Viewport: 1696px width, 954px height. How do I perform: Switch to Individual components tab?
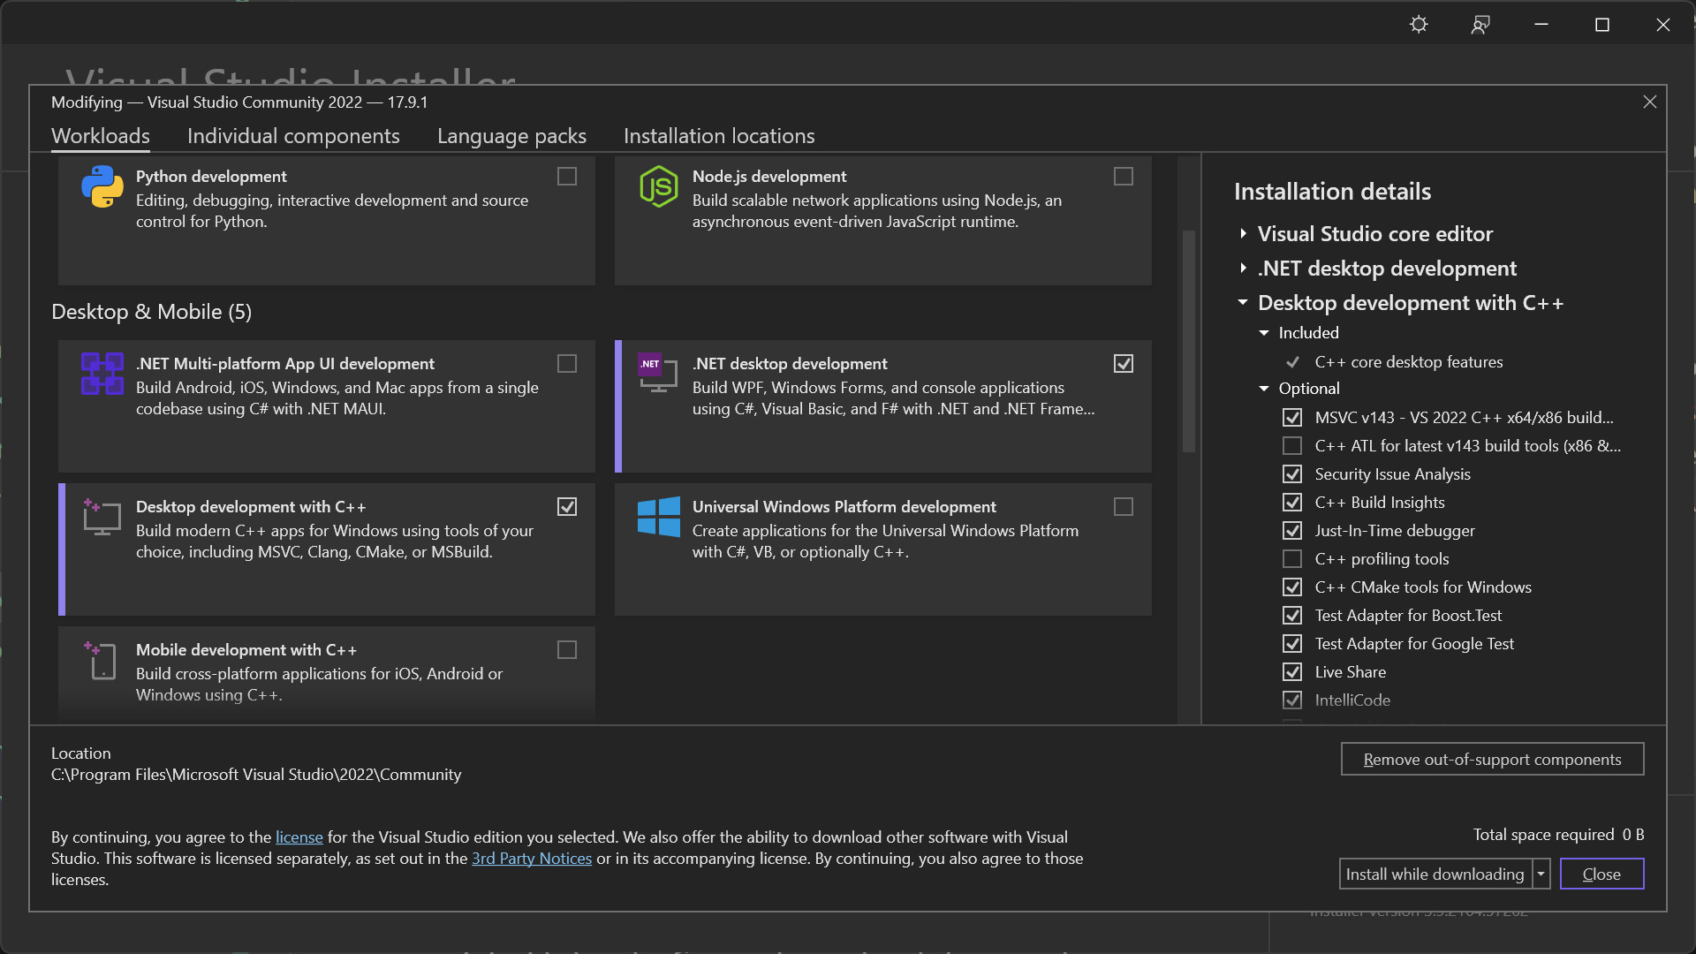pyautogui.click(x=293, y=136)
